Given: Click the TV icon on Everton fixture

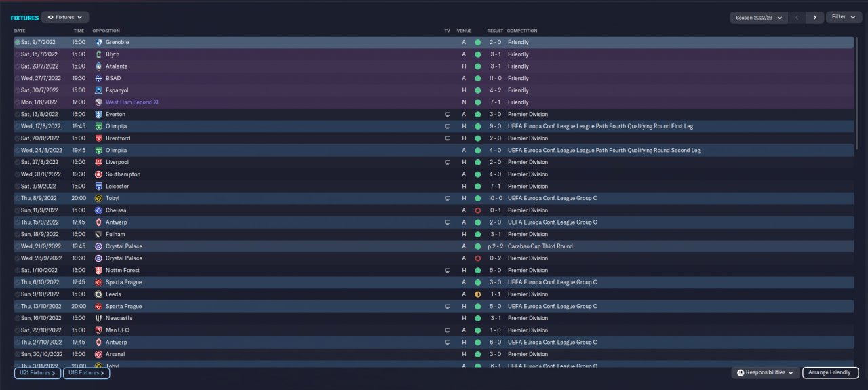Looking at the screenshot, I should [x=447, y=114].
